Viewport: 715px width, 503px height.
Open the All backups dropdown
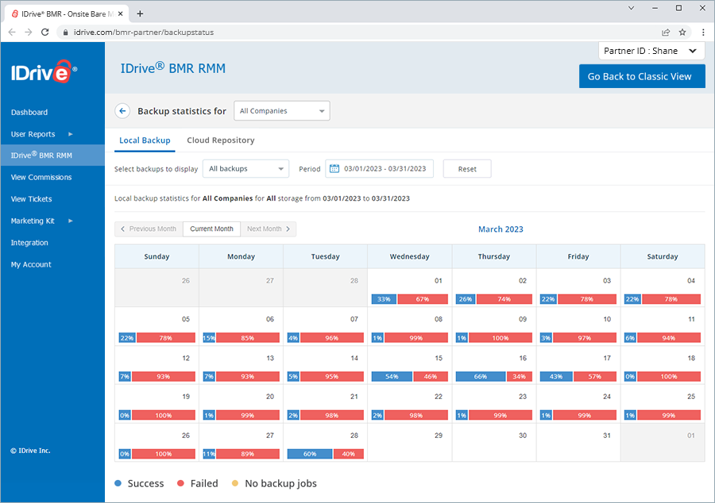pyautogui.click(x=245, y=168)
